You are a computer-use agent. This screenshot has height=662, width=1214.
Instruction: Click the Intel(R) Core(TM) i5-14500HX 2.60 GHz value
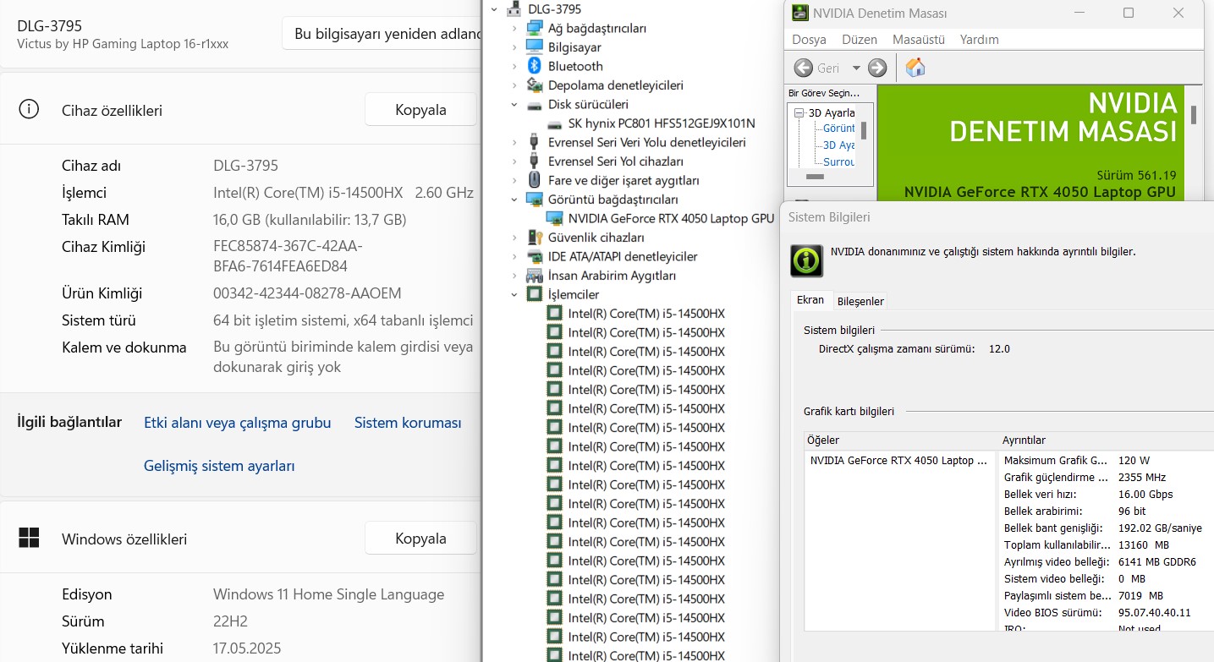[x=343, y=193]
